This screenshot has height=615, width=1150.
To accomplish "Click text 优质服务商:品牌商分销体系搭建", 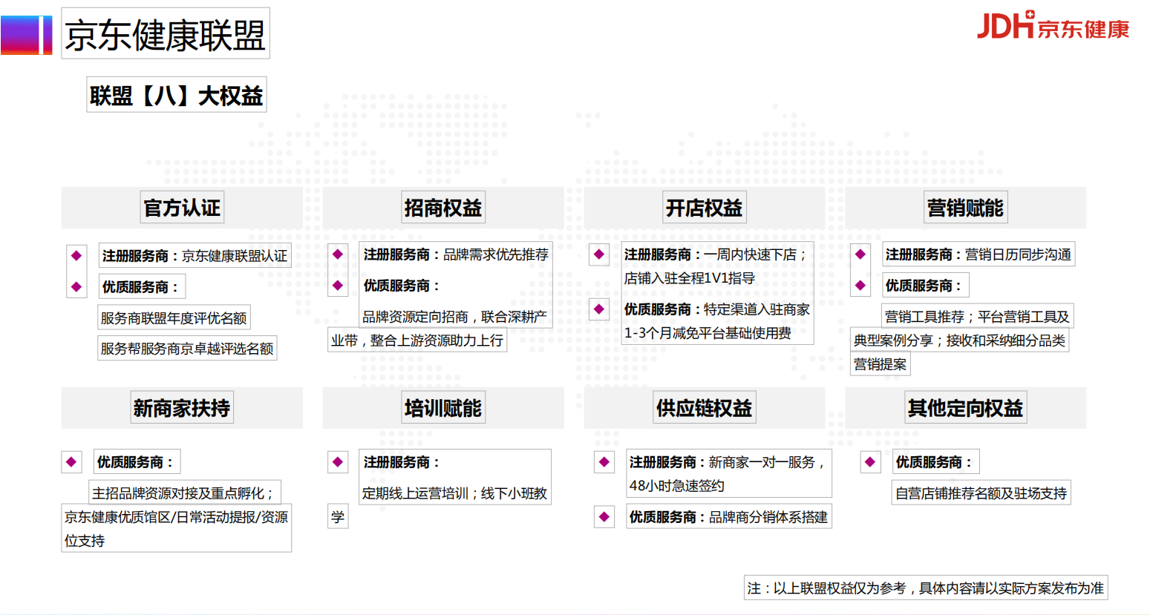I will pos(728,517).
